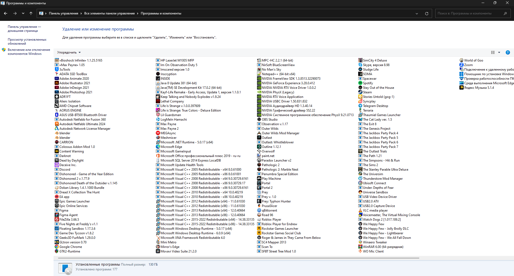The height and width of the screenshot is (276, 514).
Task: Click the Adobe InDesign 2021 icon
Action: click(57, 88)
